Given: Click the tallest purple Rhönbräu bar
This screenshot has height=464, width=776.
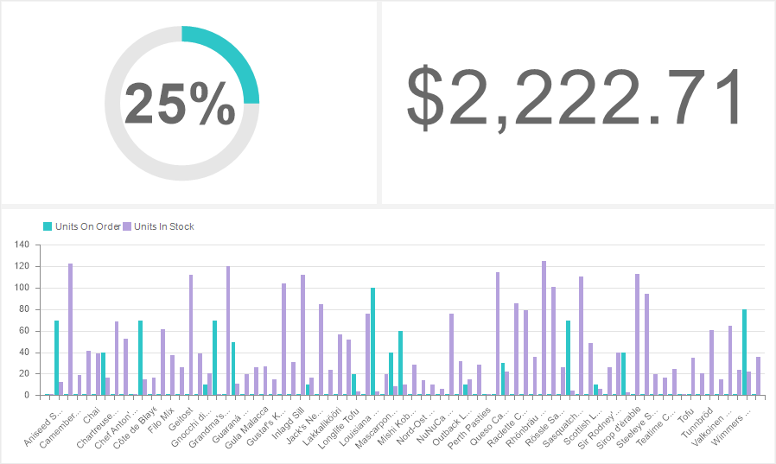Looking at the screenshot, I should [x=544, y=328].
